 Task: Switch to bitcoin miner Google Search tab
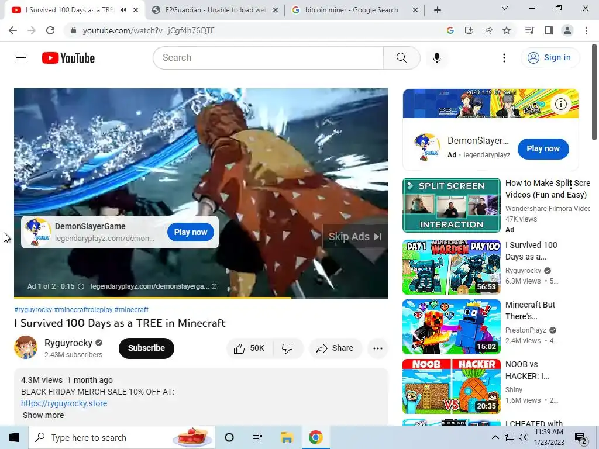click(350, 10)
